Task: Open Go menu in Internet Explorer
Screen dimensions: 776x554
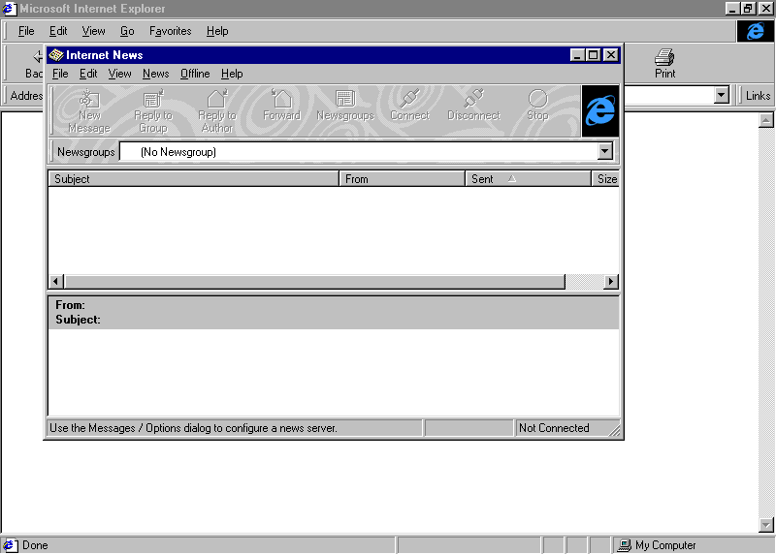Action: coord(127,31)
